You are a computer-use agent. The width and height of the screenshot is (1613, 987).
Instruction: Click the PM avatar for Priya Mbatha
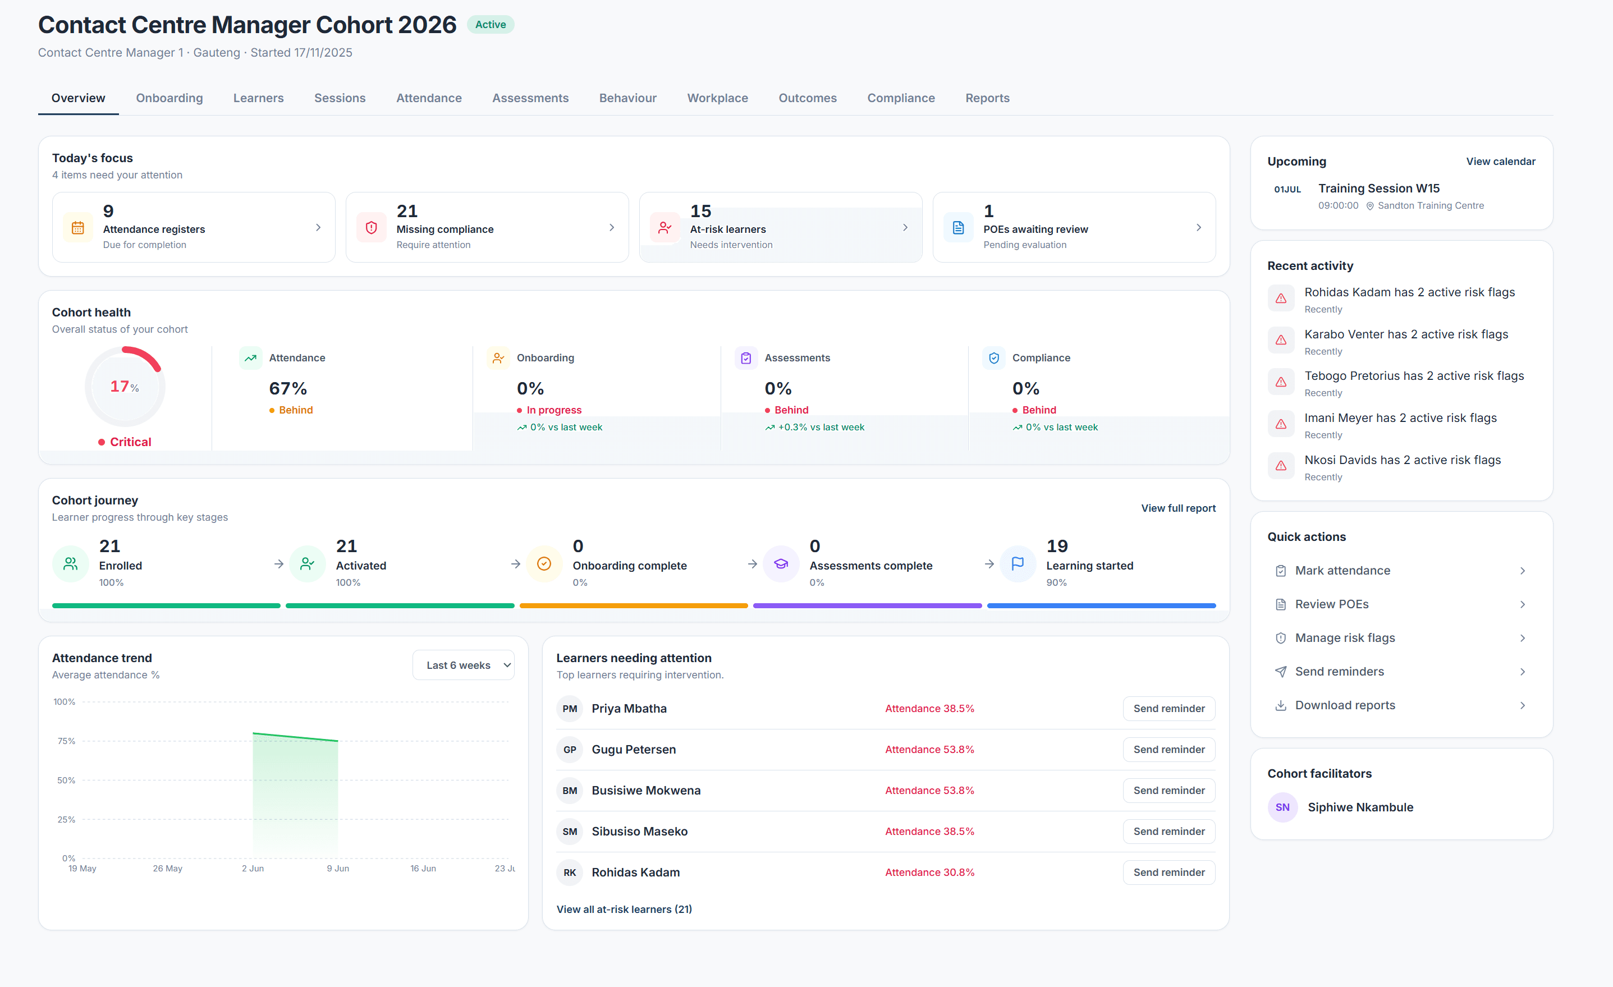(x=570, y=709)
